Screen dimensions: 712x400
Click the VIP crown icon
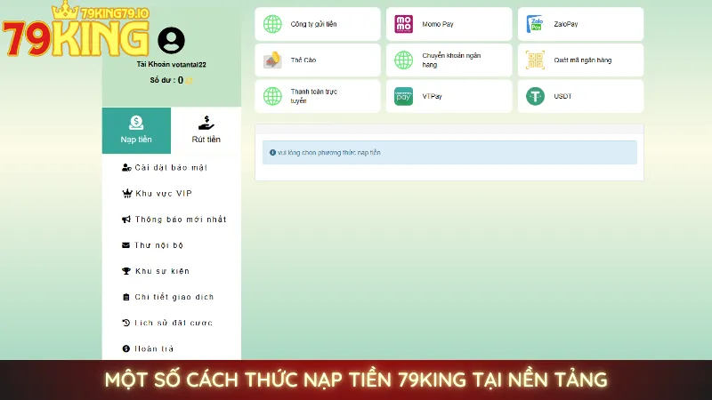pyautogui.click(x=126, y=194)
